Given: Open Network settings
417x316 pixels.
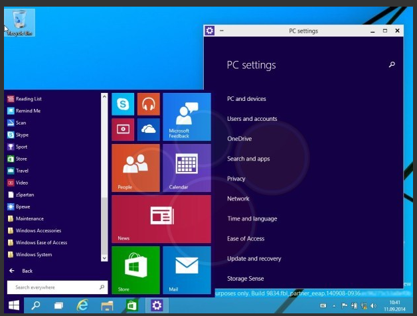Looking at the screenshot, I should pos(238,198).
